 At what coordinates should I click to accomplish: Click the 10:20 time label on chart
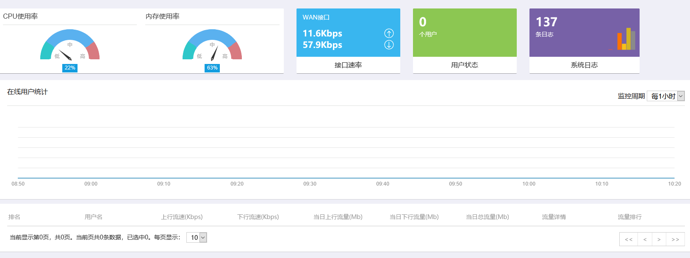[674, 184]
